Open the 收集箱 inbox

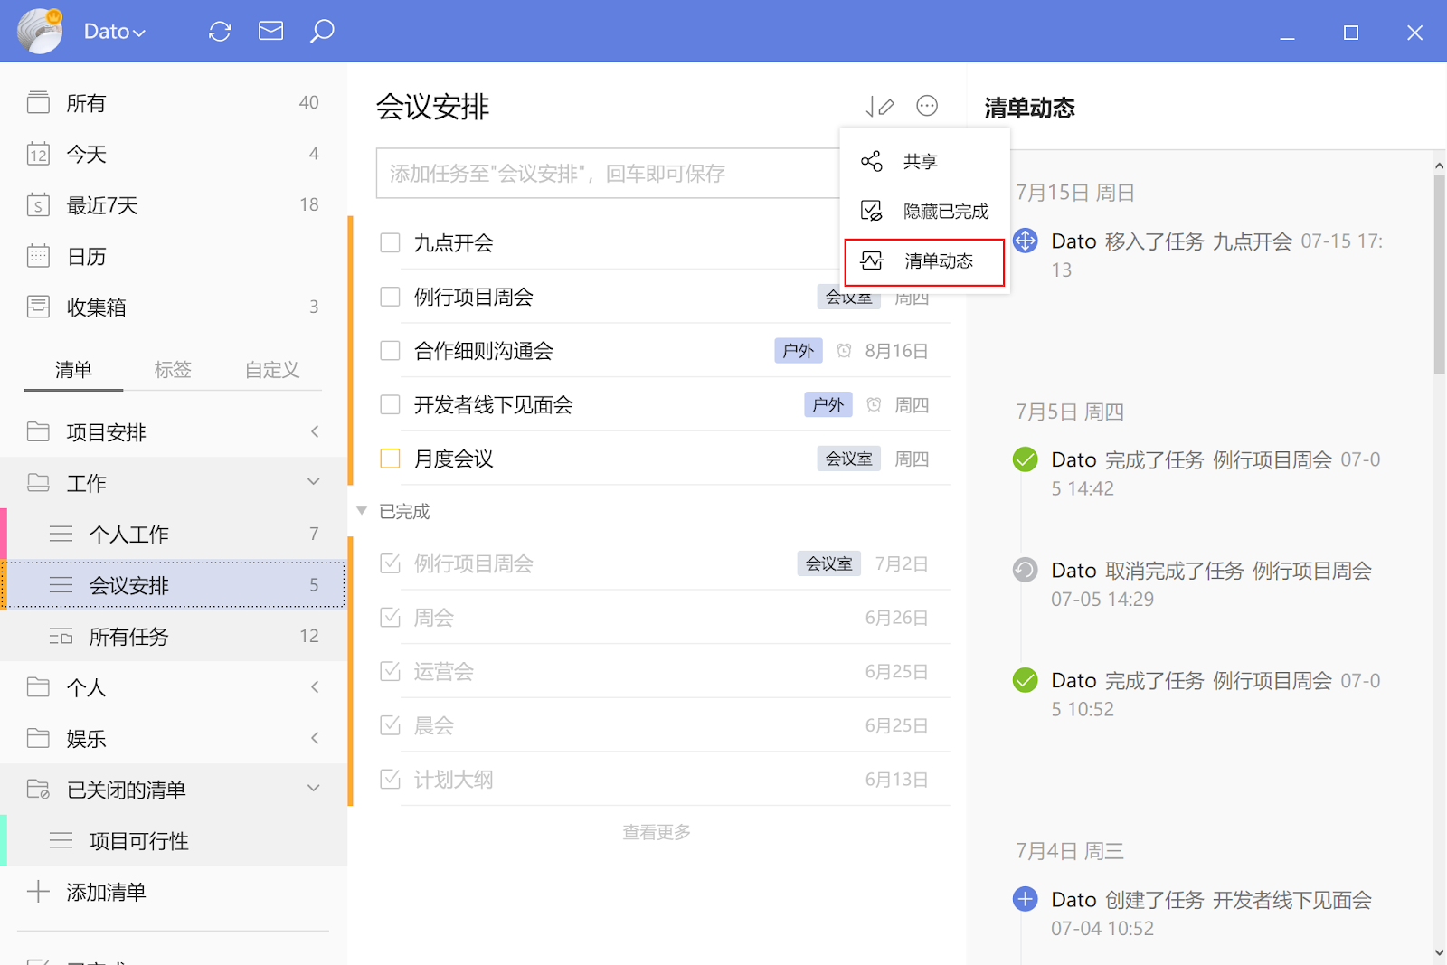[96, 307]
